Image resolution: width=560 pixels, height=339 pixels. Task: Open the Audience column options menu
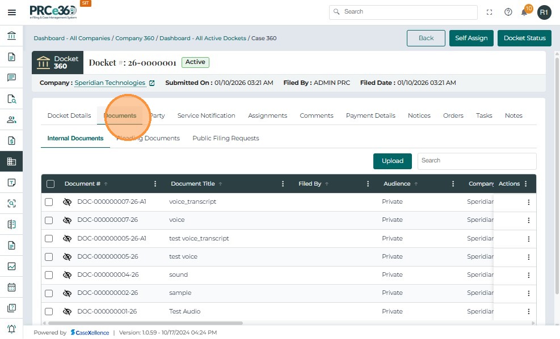point(453,184)
